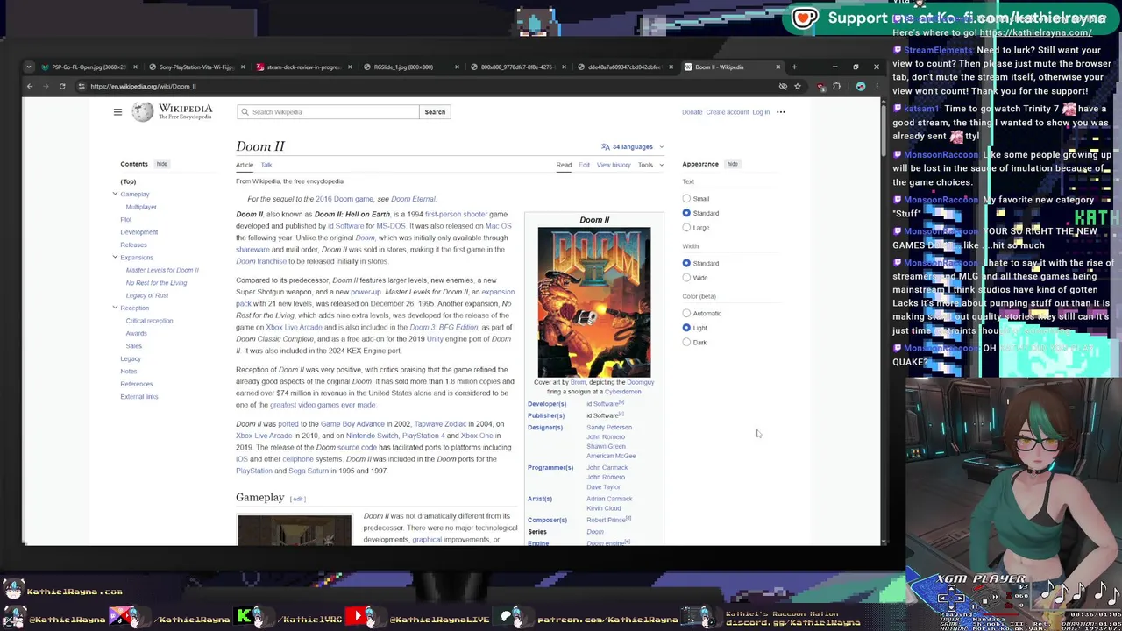Open the browser profile avatar icon
Viewport: 1122px width, 631px height.
[861, 86]
